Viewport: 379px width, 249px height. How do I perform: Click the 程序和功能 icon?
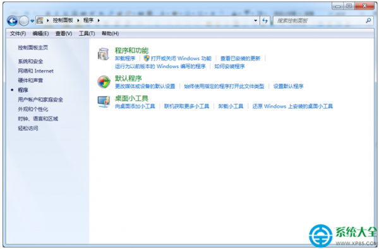click(104, 54)
